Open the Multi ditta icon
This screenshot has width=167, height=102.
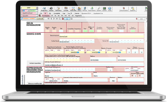[x=73, y=9]
